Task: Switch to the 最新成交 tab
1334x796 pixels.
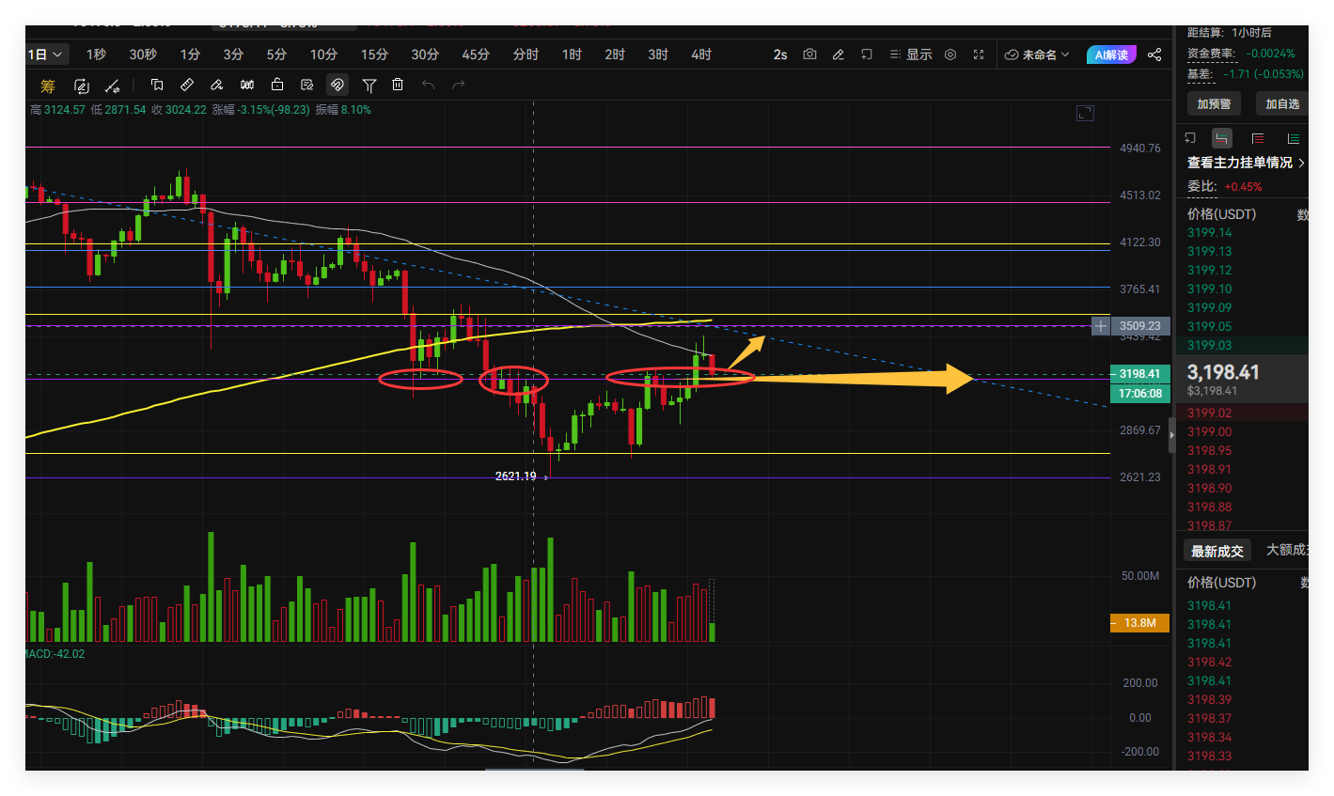Action: tap(1216, 551)
